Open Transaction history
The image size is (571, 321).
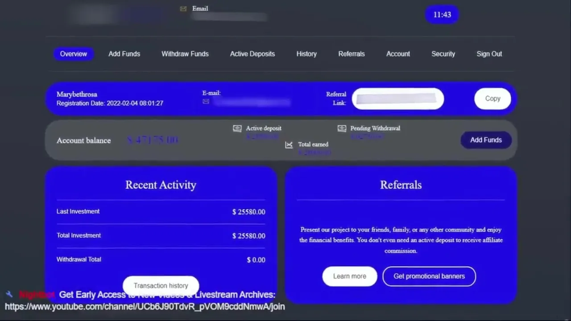(x=161, y=286)
